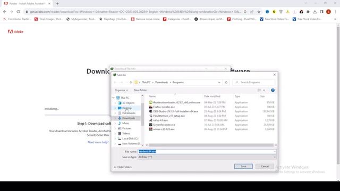
Task: Sort files by the Type column header
Action: (237, 96)
